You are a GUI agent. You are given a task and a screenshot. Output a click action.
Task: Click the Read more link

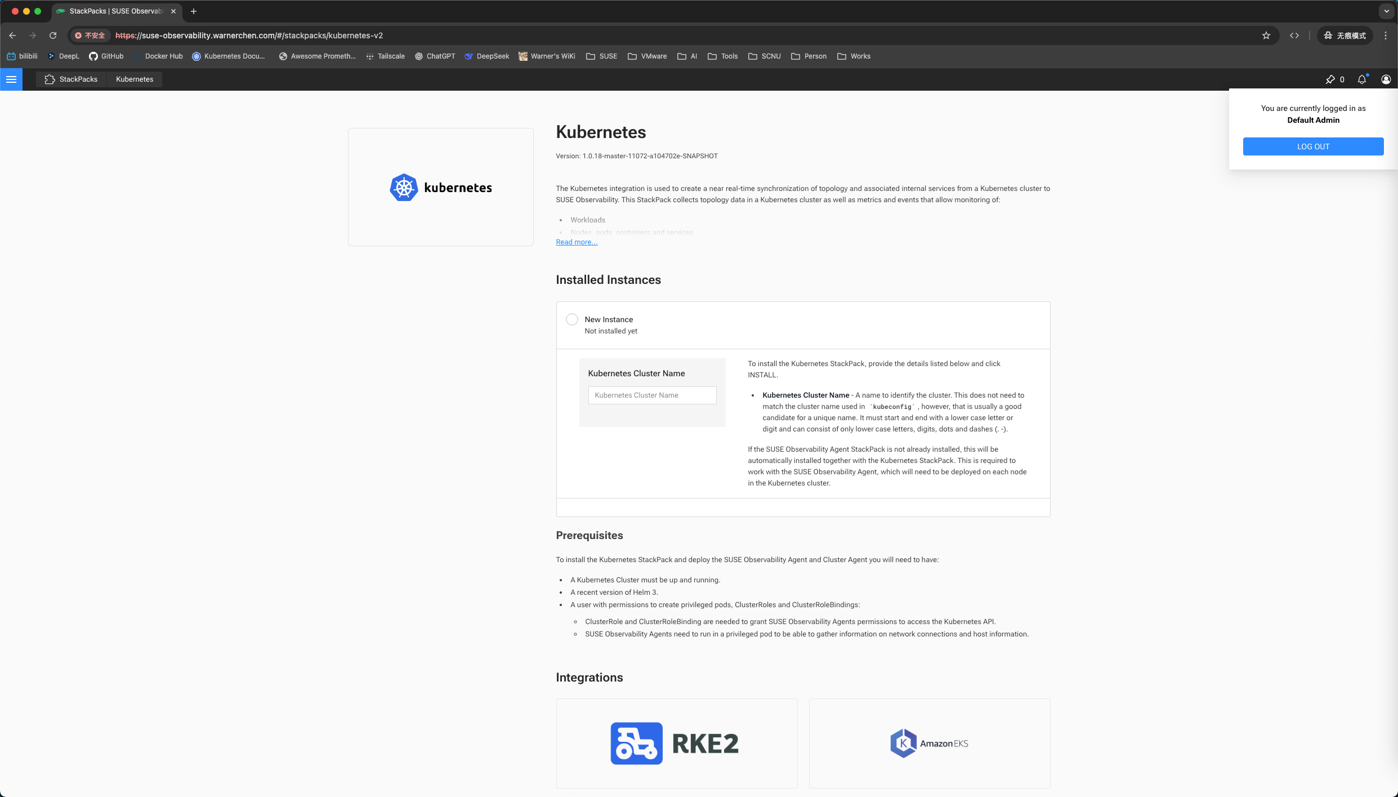(x=577, y=242)
